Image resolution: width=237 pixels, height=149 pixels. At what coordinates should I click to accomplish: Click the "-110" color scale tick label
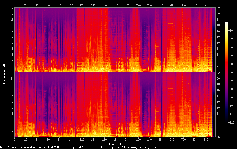coord(231,114)
